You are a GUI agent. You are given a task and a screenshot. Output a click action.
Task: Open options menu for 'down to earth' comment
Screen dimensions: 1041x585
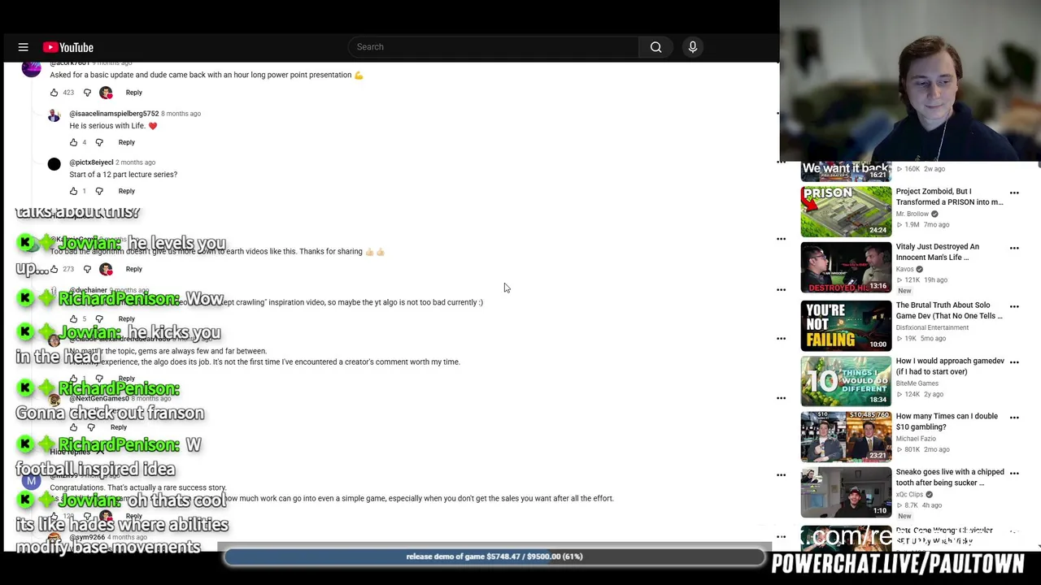pos(781,239)
